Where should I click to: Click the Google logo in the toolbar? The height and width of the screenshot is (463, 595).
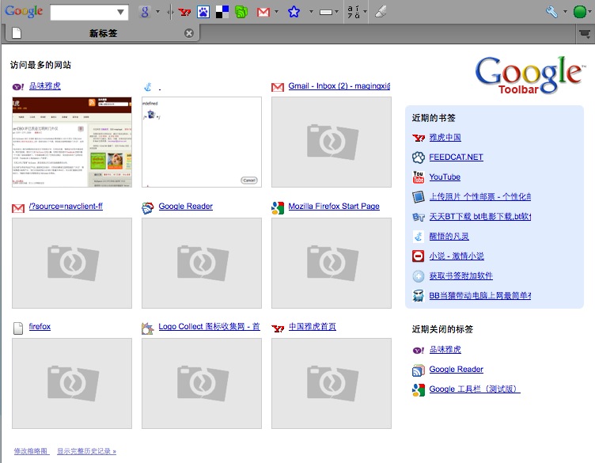tap(24, 11)
